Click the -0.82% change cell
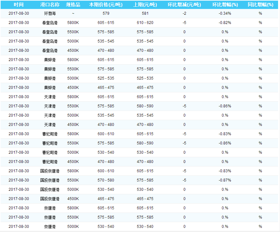 click(x=225, y=23)
